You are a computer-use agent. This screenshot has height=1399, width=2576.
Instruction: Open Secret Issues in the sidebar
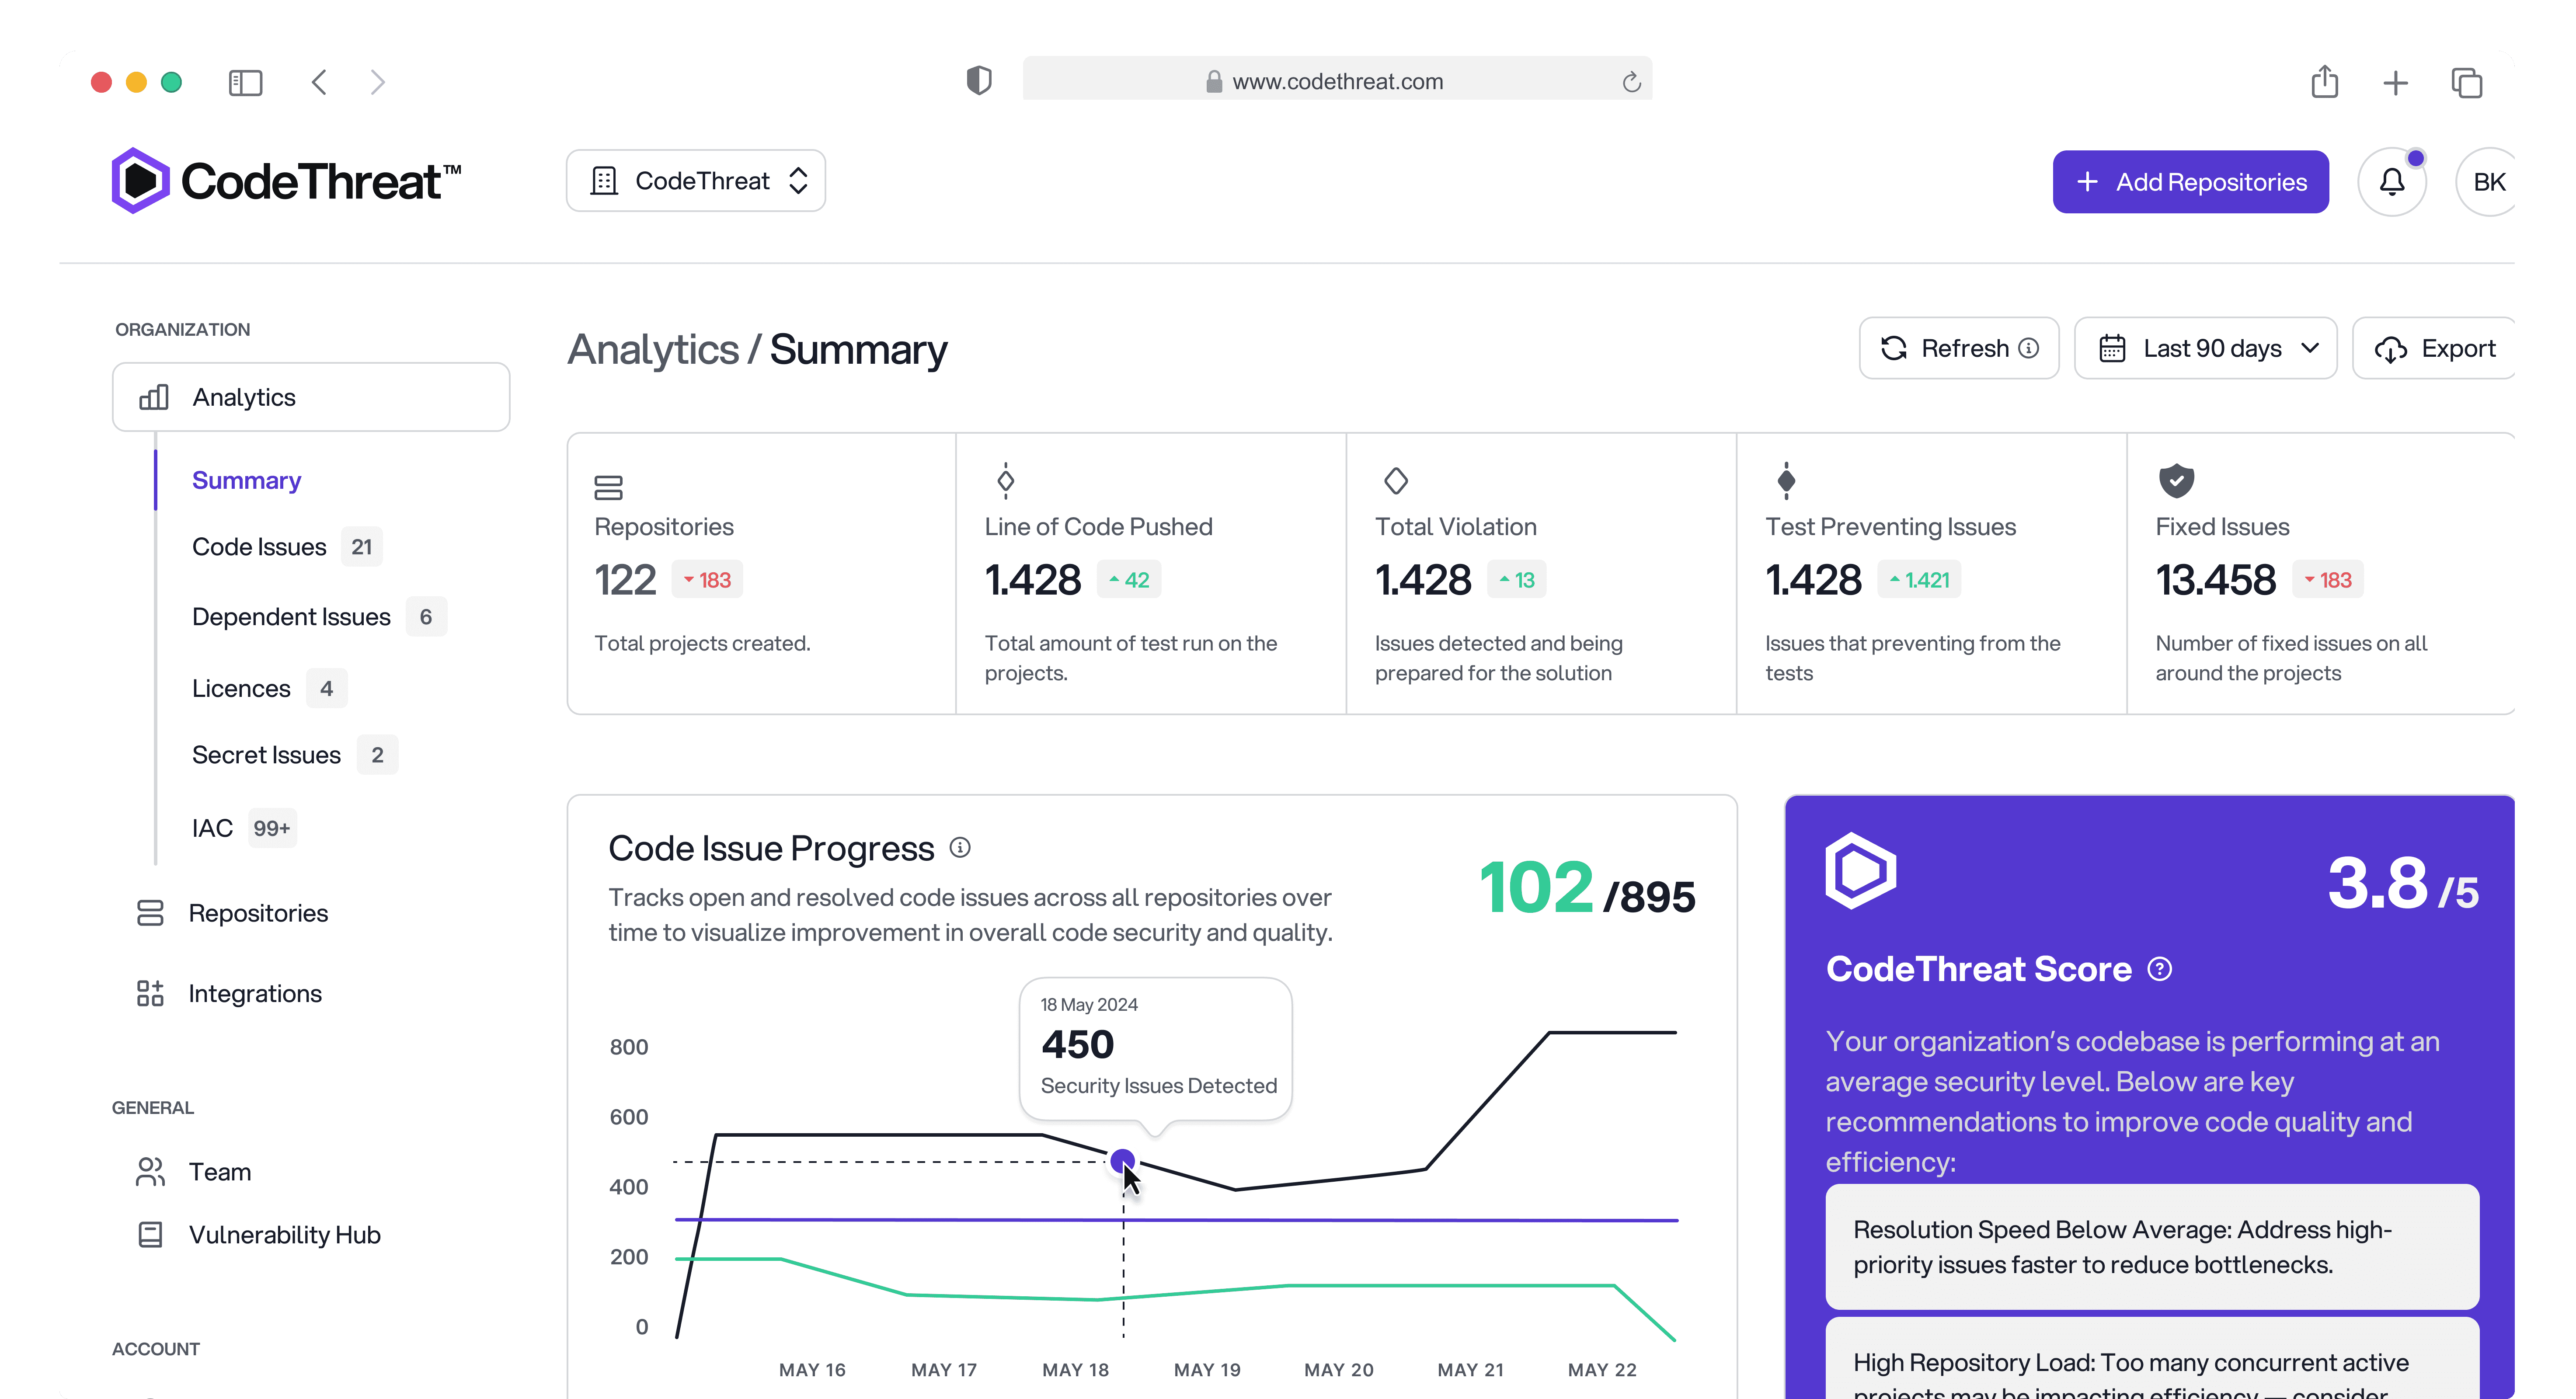(266, 755)
